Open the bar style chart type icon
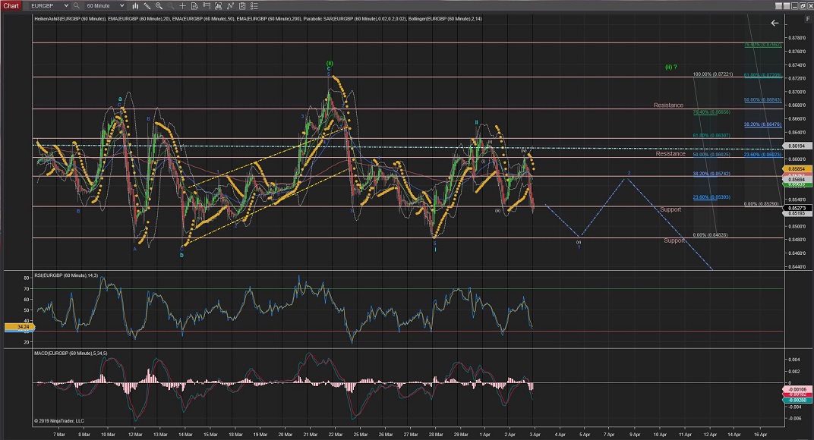The height and width of the screenshot is (440, 814). [x=135, y=6]
